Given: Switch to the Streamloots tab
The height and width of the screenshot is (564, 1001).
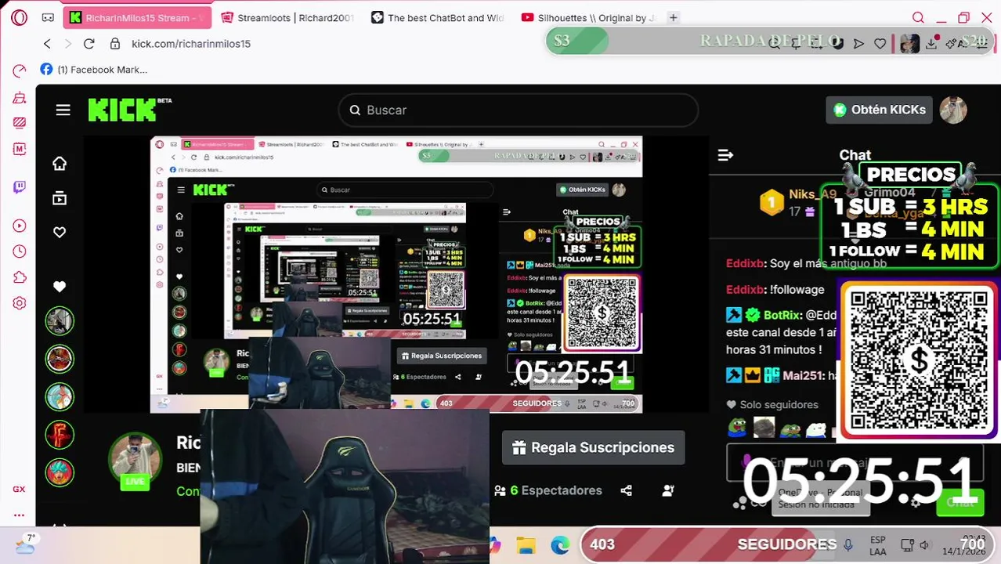Looking at the screenshot, I should (288, 17).
